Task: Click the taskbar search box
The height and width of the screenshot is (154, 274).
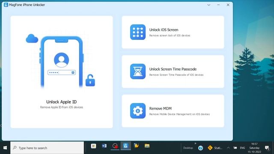Action: (x=47, y=148)
